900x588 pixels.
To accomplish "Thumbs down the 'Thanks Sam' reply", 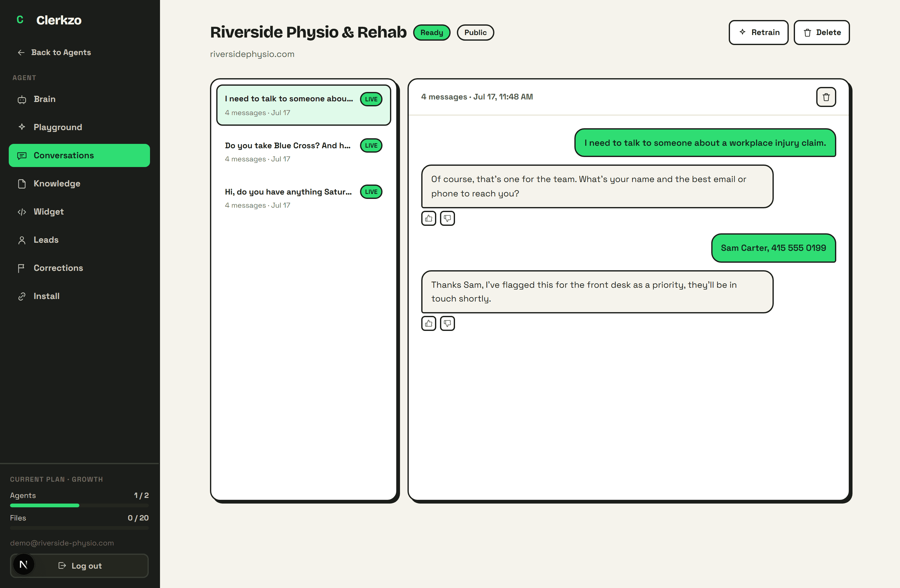I will pos(447,323).
